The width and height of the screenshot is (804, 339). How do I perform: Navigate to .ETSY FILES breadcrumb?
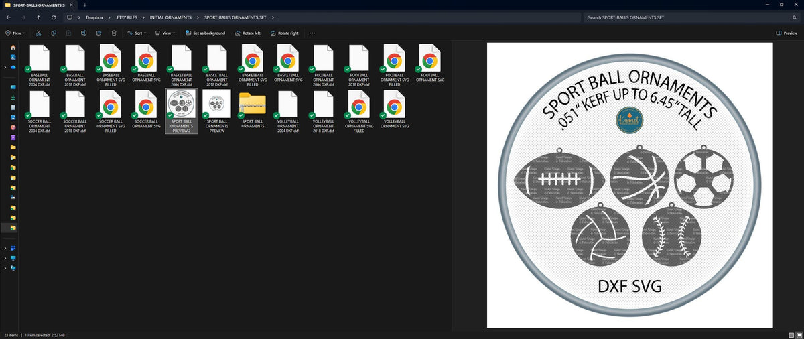[x=127, y=17]
